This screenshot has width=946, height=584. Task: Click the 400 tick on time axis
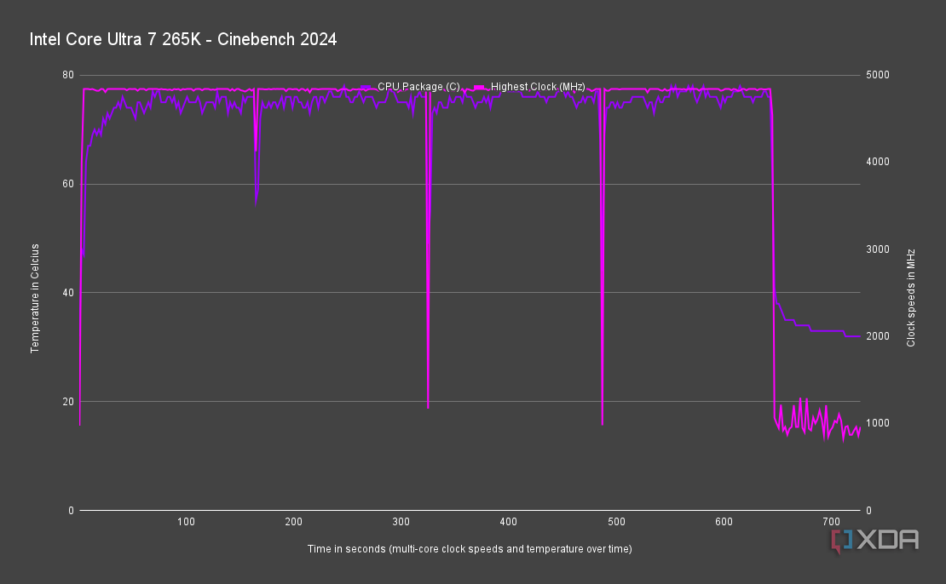pos(509,522)
